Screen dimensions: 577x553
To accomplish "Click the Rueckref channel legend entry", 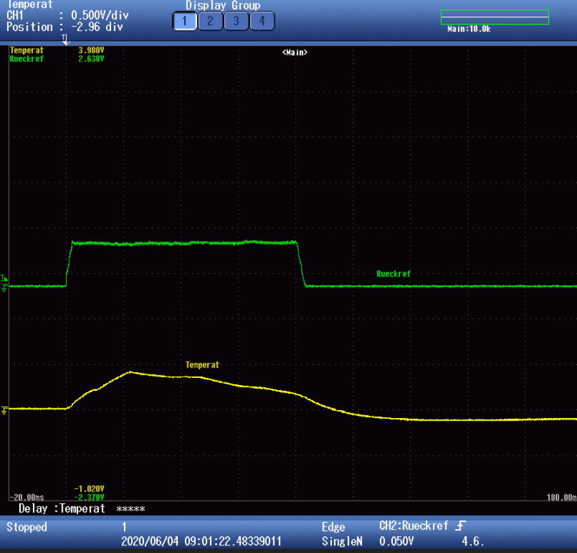I will pyautogui.click(x=27, y=59).
